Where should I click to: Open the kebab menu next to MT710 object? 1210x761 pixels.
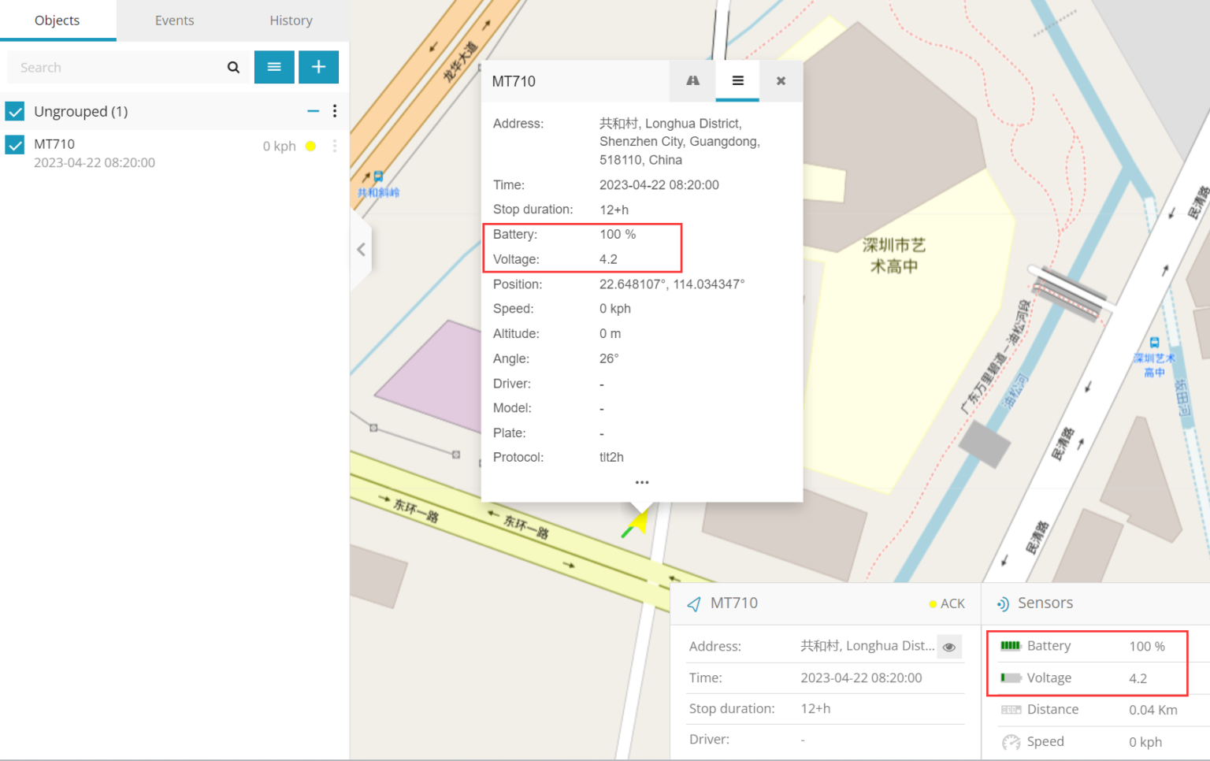click(335, 145)
